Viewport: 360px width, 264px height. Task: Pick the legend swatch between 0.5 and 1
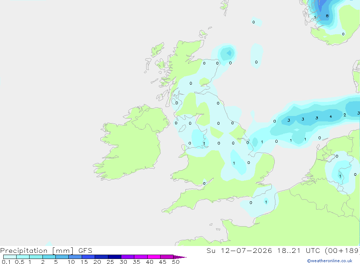pos(23,257)
